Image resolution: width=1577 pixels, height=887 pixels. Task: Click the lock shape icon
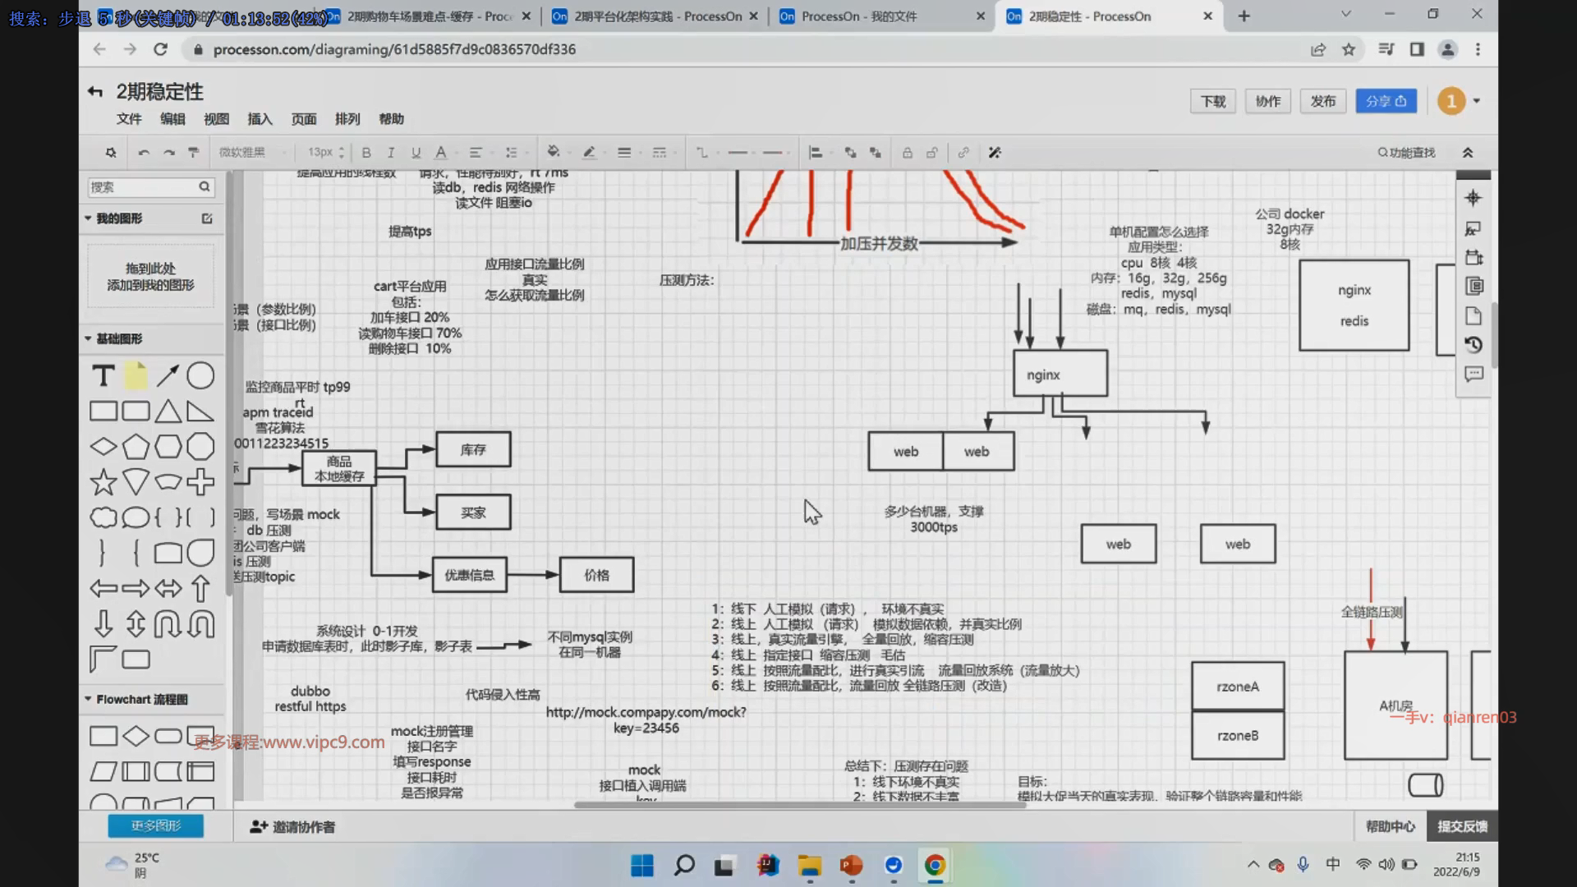point(907,153)
